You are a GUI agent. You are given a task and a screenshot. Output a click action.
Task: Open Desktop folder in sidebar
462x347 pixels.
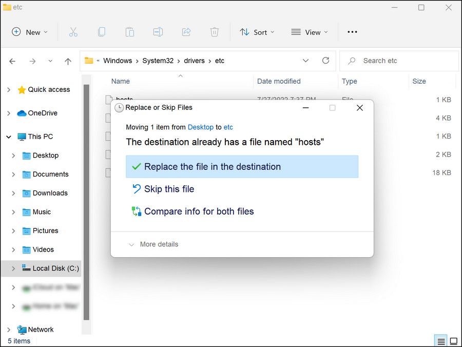45,156
